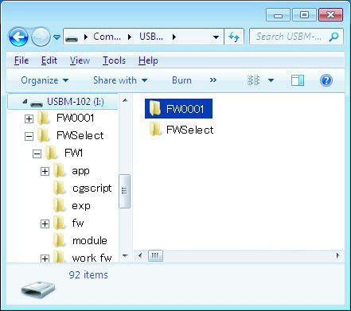Screen dimensions: 351x311
Task: Expand the FW0001 tree node
Action: [x=29, y=119]
